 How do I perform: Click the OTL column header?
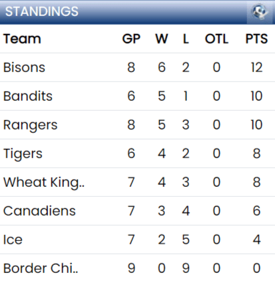click(216, 39)
